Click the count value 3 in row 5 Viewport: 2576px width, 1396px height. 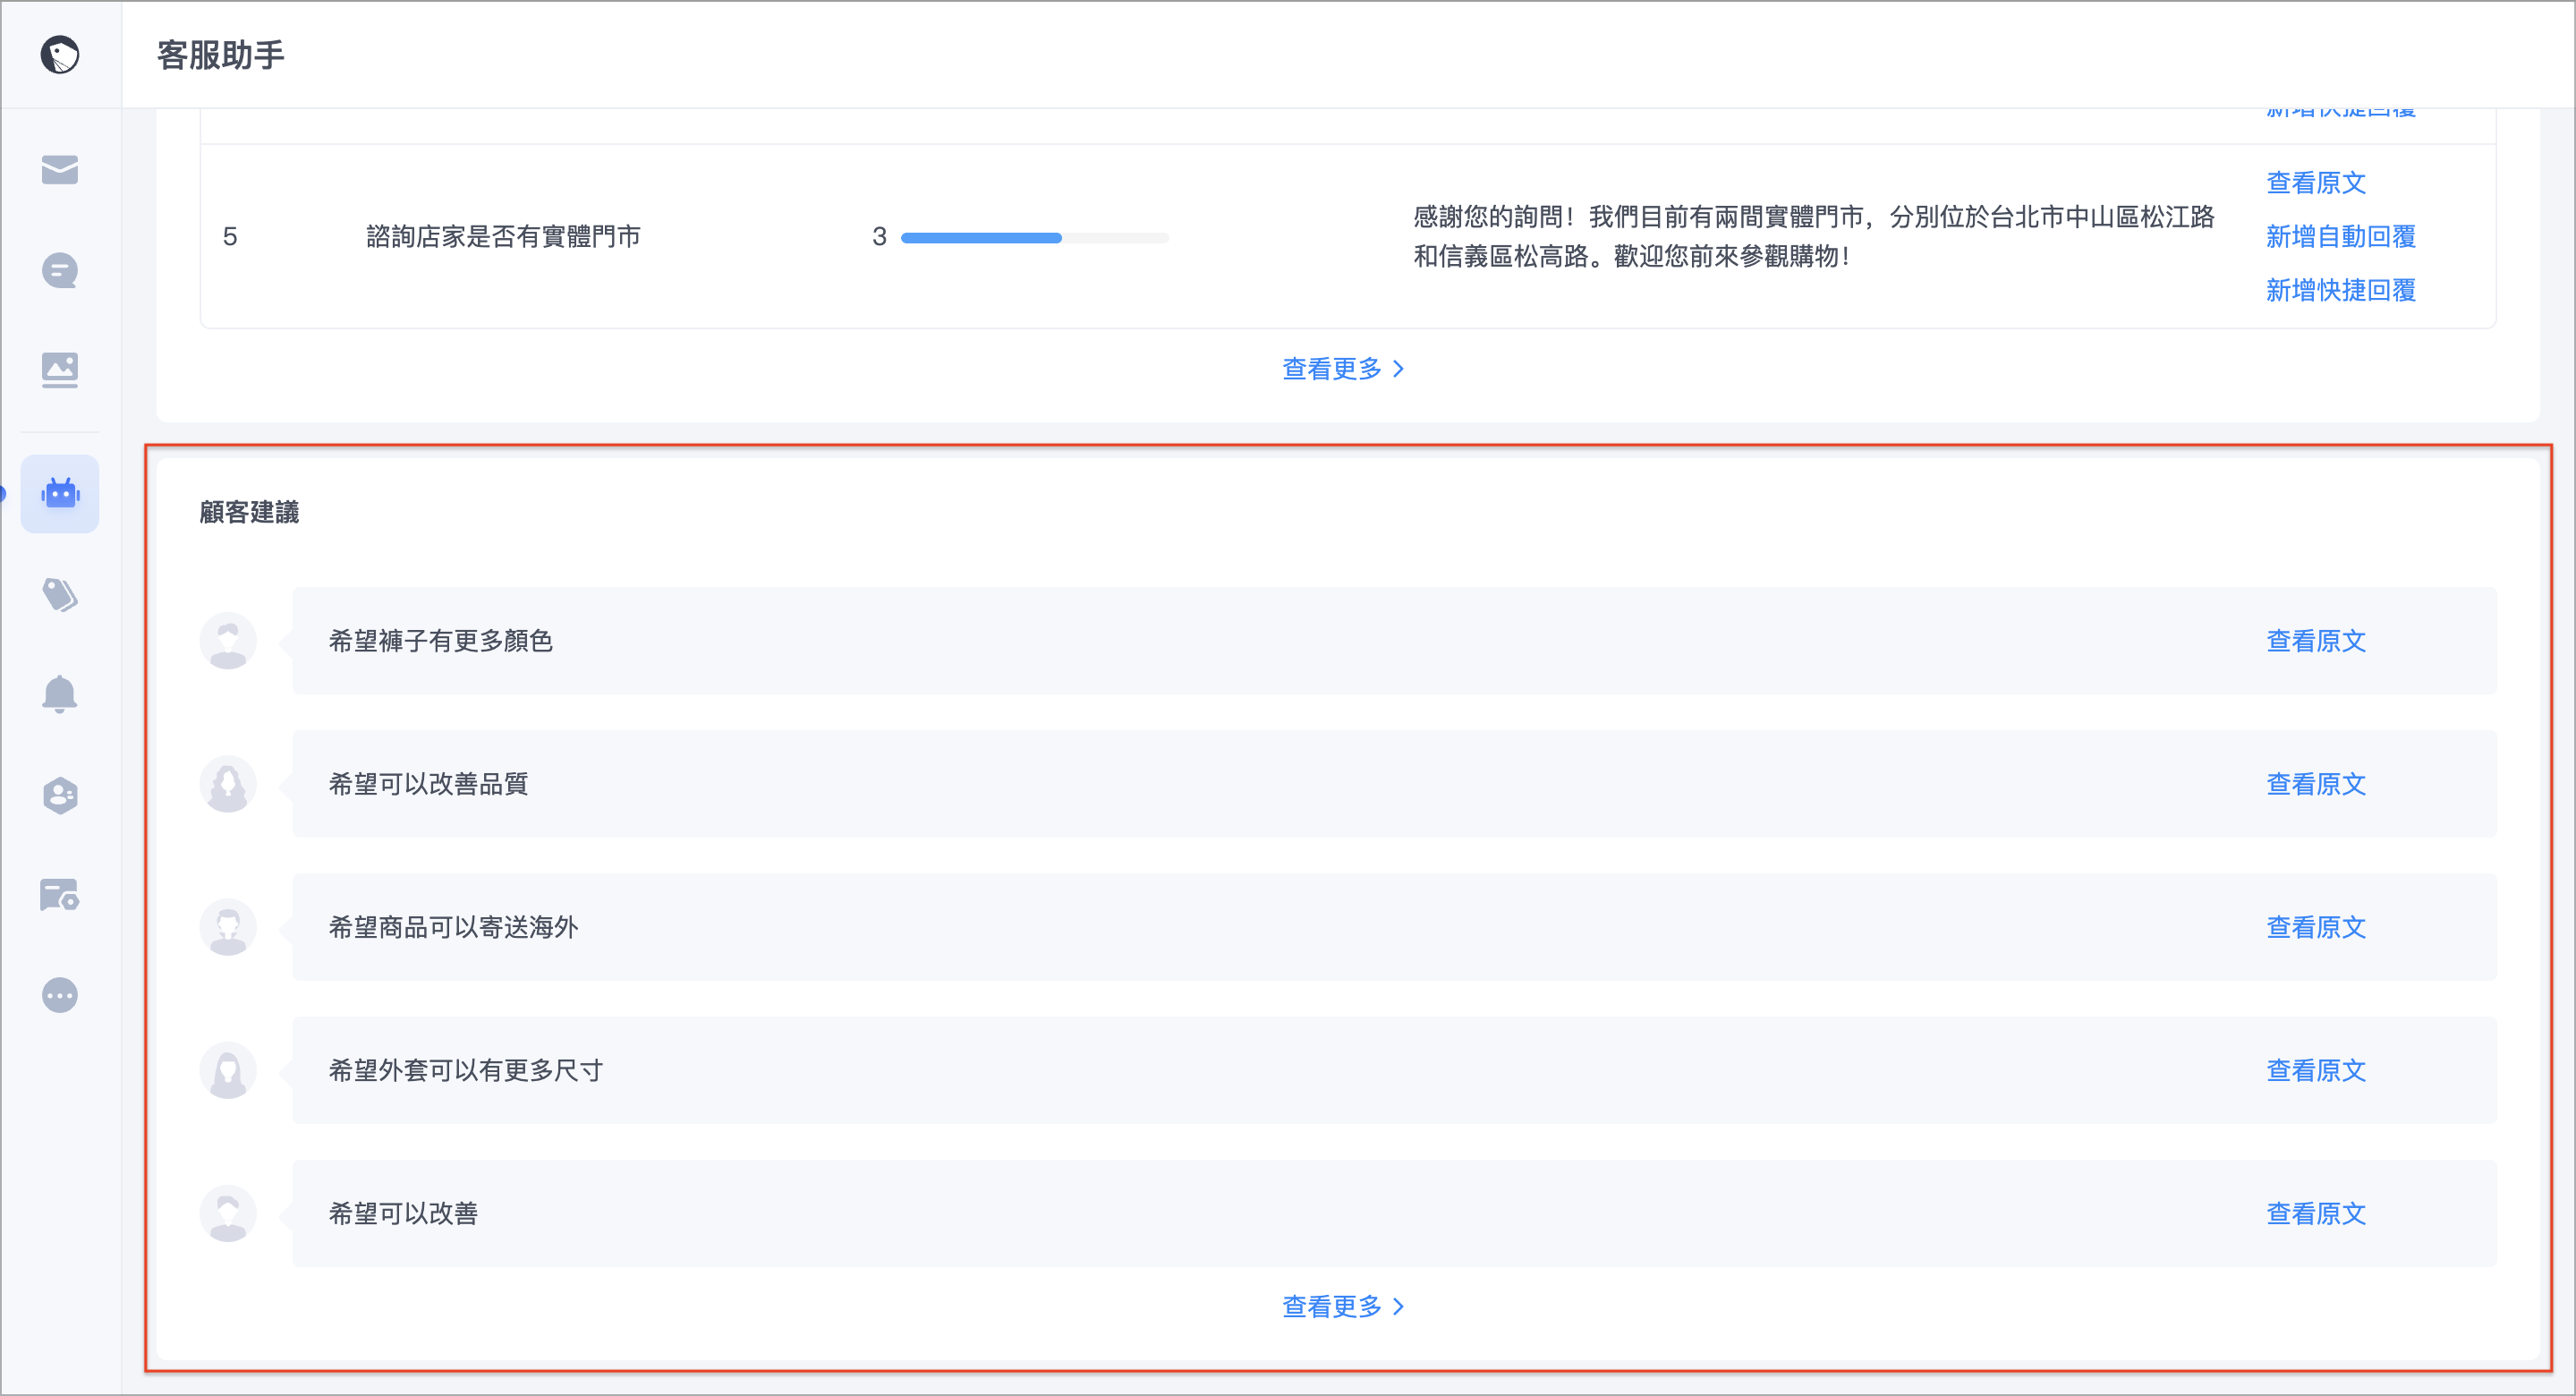click(x=879, y=237)
